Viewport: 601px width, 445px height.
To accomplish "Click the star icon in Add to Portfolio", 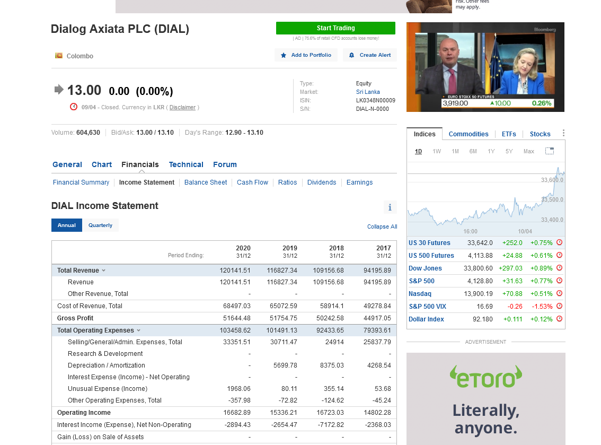I will coord(284,55).
